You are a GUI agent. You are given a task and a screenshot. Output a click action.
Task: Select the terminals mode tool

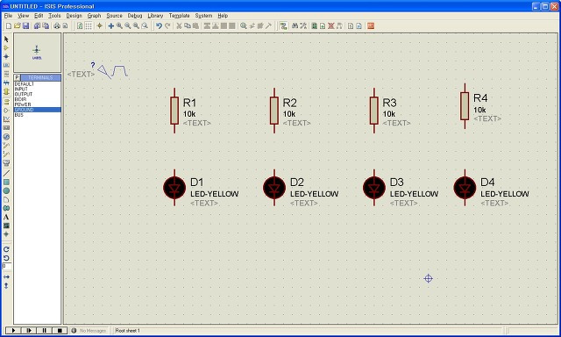click(x=6, y=102)
